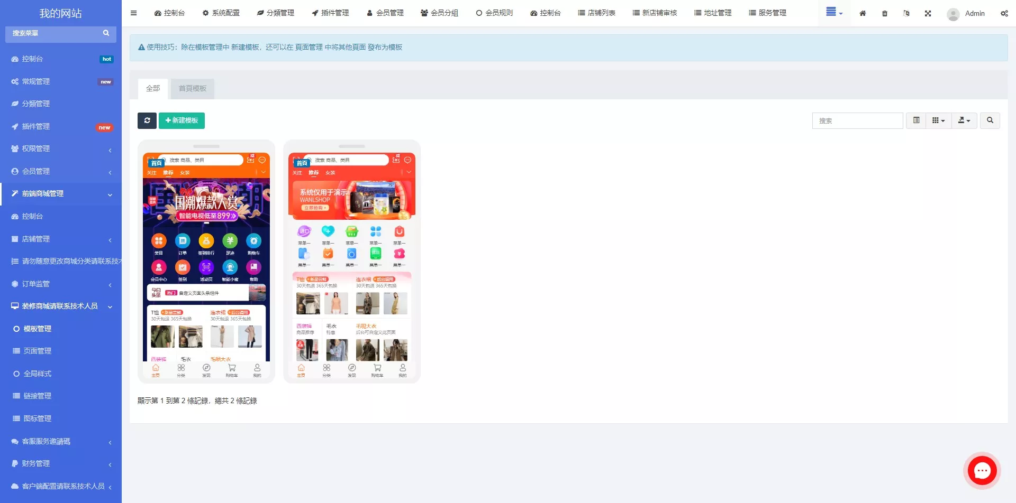Open settings gears icon at top right

pyautogui.click(x=1004, y=13)
